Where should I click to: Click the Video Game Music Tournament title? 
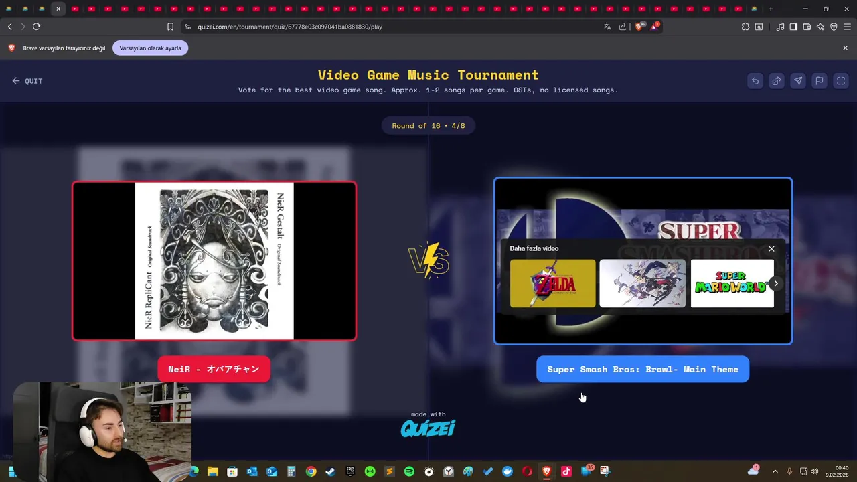[428, 75]
